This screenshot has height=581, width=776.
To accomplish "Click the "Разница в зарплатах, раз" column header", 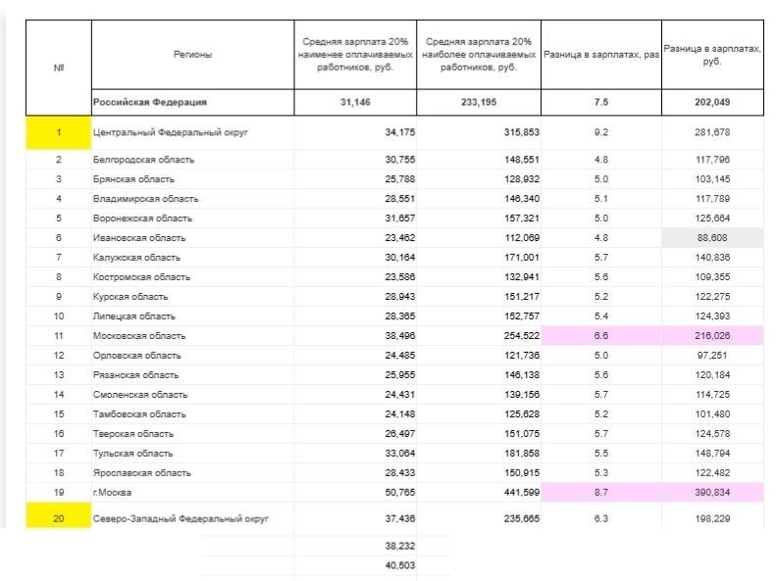I will [600, 55].
